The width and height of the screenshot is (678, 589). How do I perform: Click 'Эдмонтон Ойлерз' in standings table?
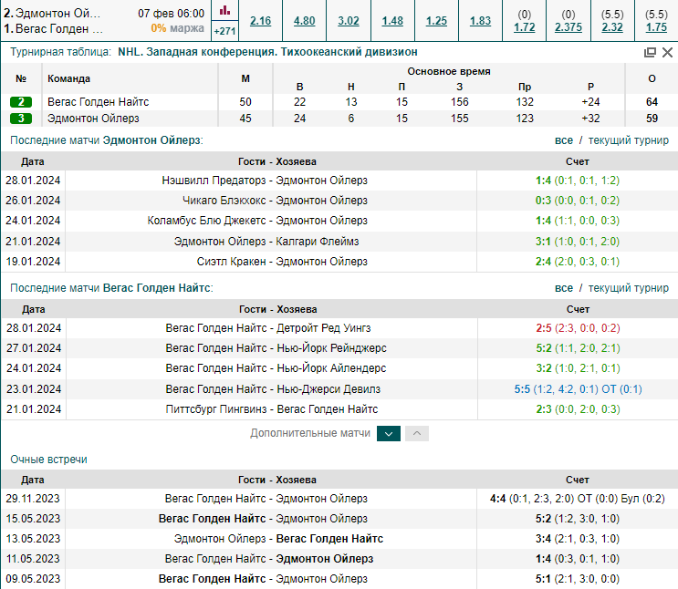(93, 119)
